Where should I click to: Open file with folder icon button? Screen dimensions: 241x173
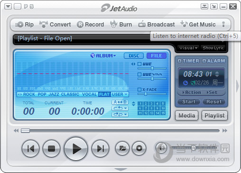coord(122,148)
